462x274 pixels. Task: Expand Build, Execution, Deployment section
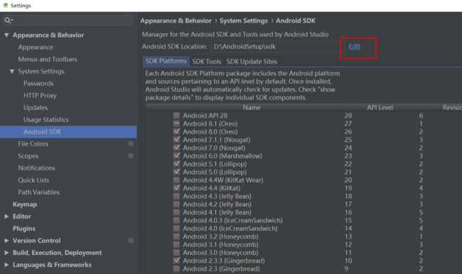coord(6,253)
